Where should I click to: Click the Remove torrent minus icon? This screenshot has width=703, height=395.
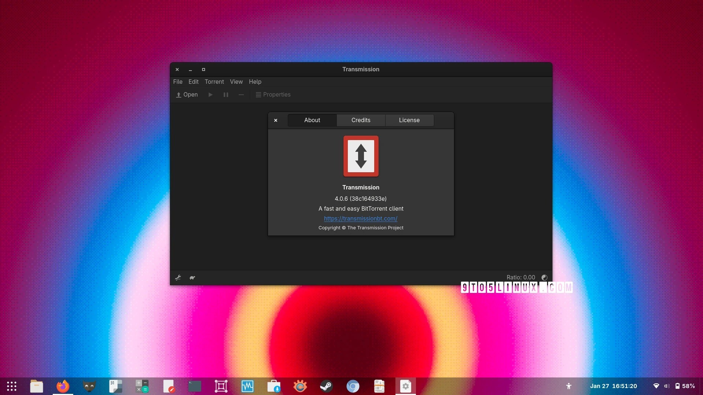(241, 94)
